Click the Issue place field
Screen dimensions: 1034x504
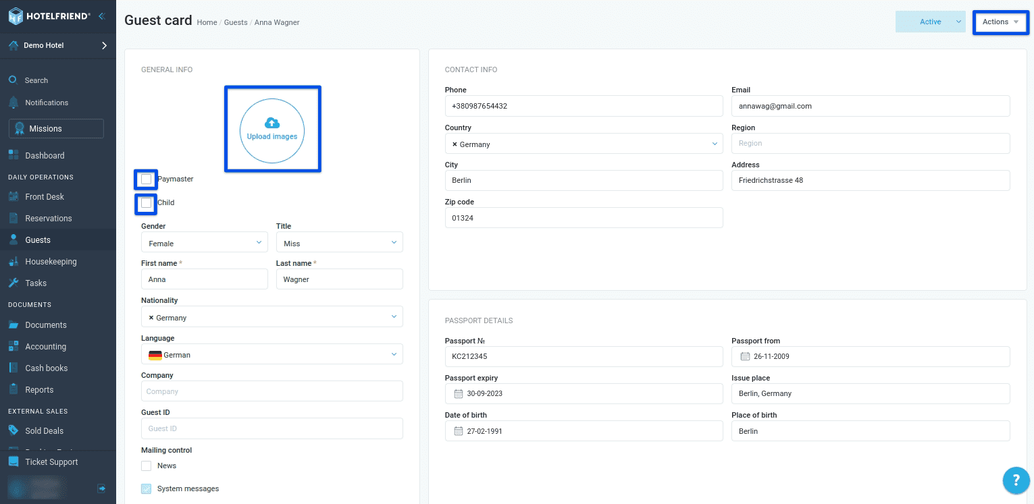(871, 393)
